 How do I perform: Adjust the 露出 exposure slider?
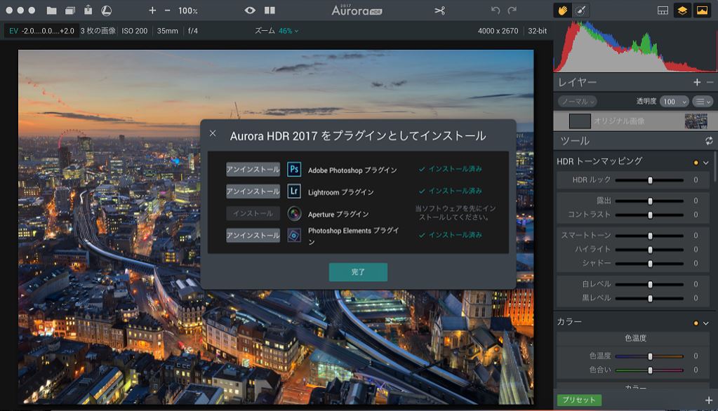tap(649, 201)
